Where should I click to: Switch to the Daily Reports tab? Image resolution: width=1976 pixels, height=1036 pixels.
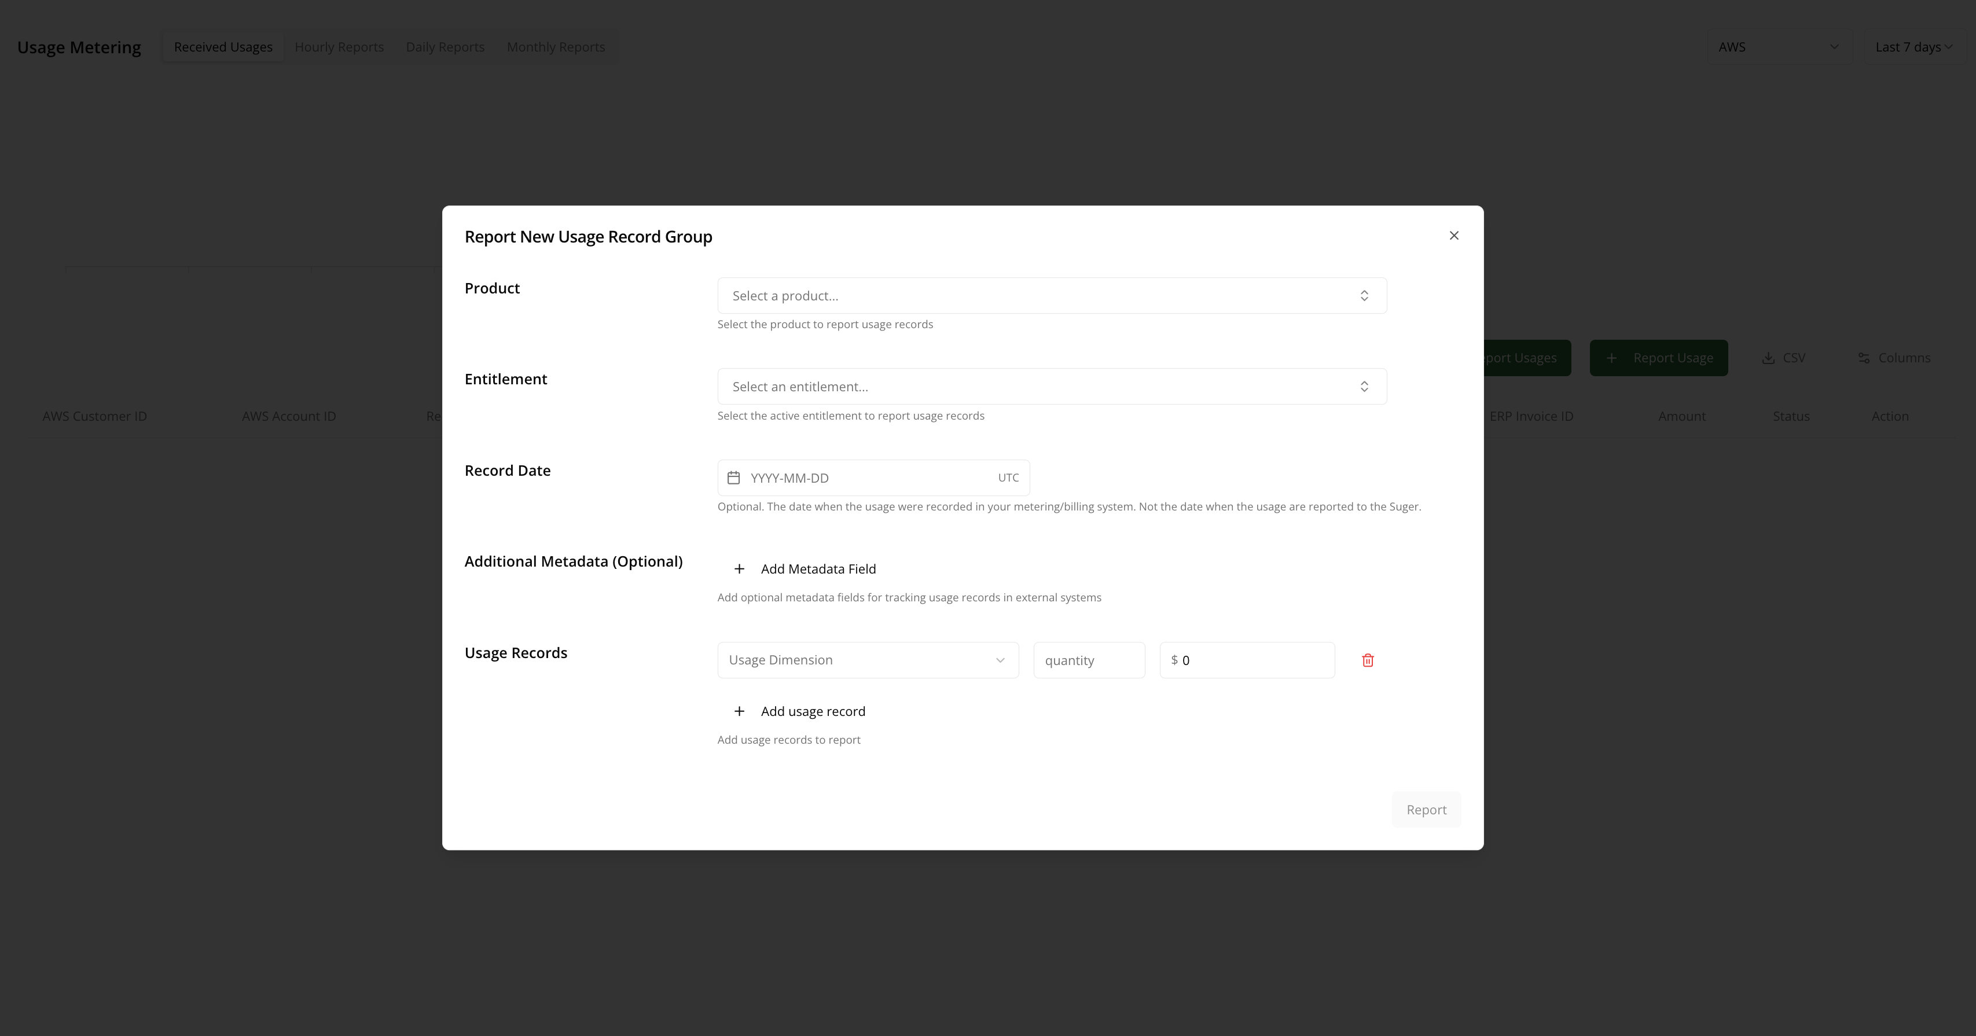pos(445,47)
